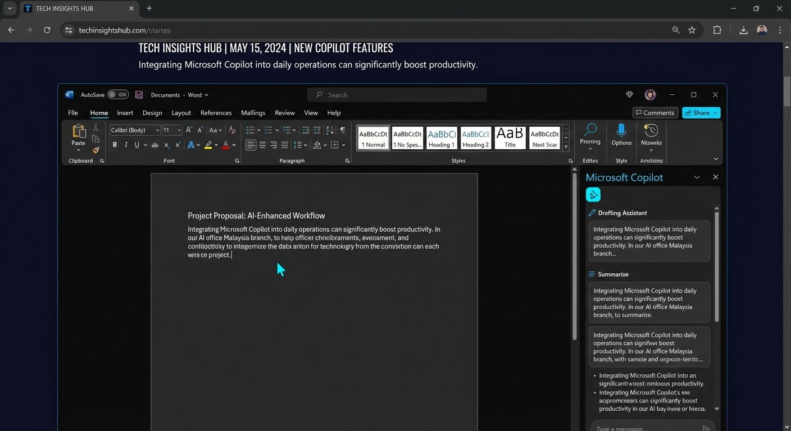Click the superscript icon

177,145
